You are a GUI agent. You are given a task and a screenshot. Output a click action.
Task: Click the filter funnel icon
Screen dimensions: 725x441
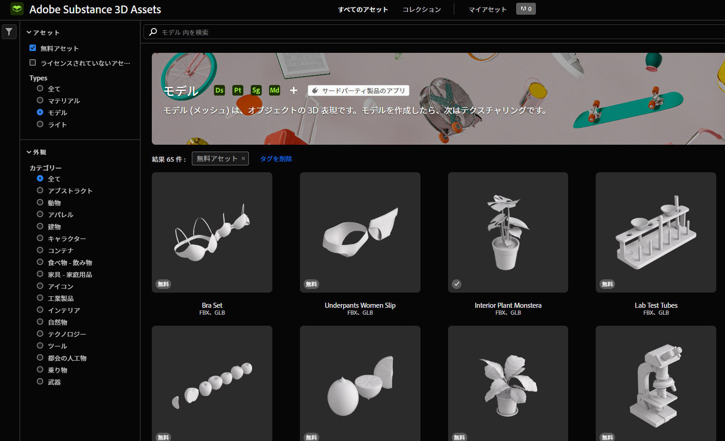9,32
